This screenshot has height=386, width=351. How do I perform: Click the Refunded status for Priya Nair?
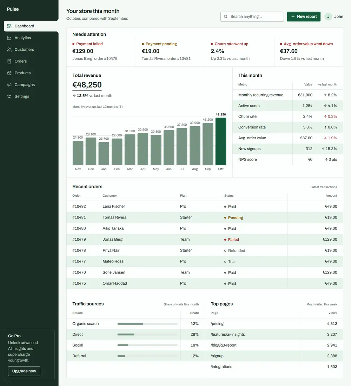click(x=234, y=251)
